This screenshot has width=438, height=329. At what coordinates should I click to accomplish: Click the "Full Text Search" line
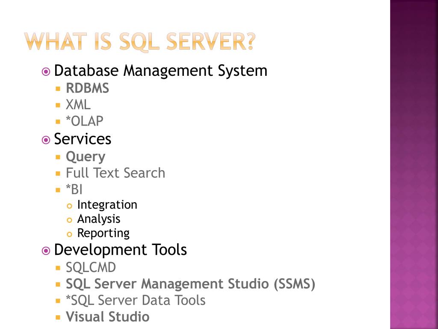(x=115, y=173)
